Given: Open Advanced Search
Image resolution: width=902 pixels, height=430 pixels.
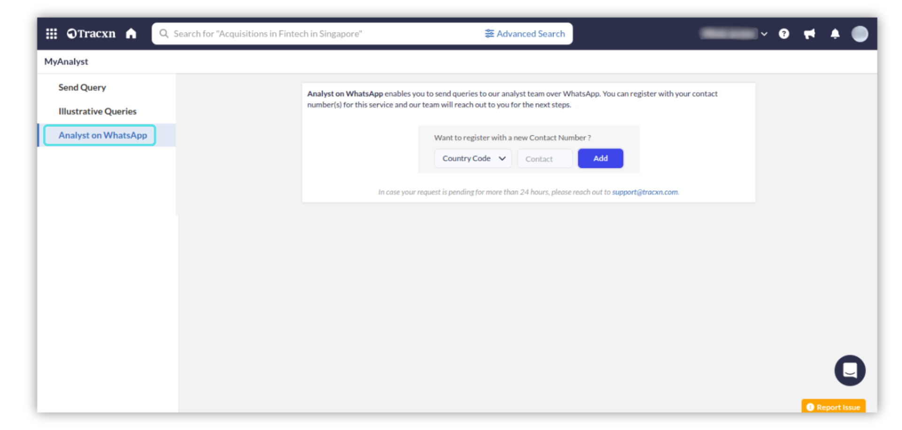Looking at the screenshot, I should 525,34.
